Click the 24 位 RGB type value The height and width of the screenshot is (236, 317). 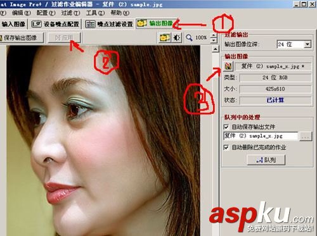coord(275,78)
